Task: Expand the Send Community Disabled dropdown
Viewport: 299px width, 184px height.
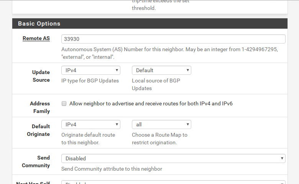Action: (173, 158)
